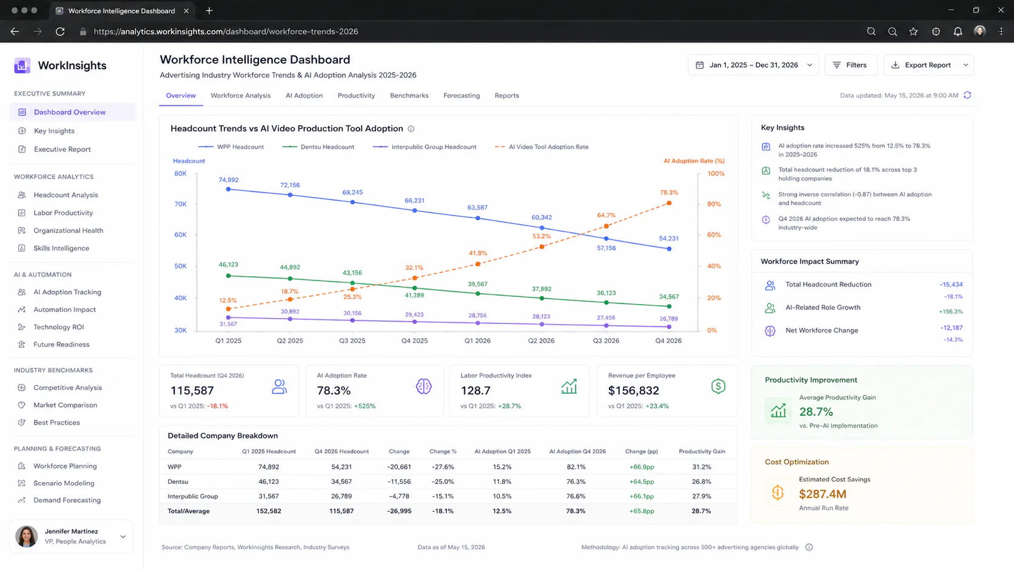Image resolution: width=1014 pixels, height=570 pixels.
Task: Click the Interpublic Group row name
Action: 193,496
